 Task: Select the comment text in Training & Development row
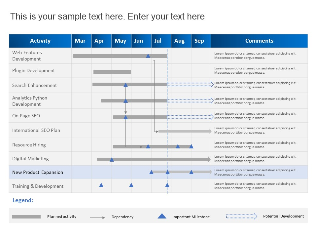tap(255, 186)
